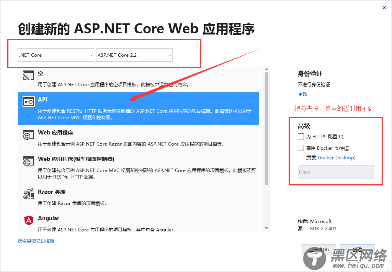
Task: Click the 创建 create button
Action: 357,250
